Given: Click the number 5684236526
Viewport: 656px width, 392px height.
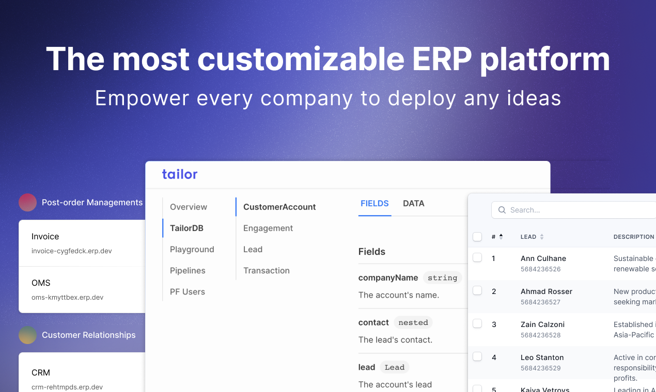Looking at the screenshot, I should point(541,269).
